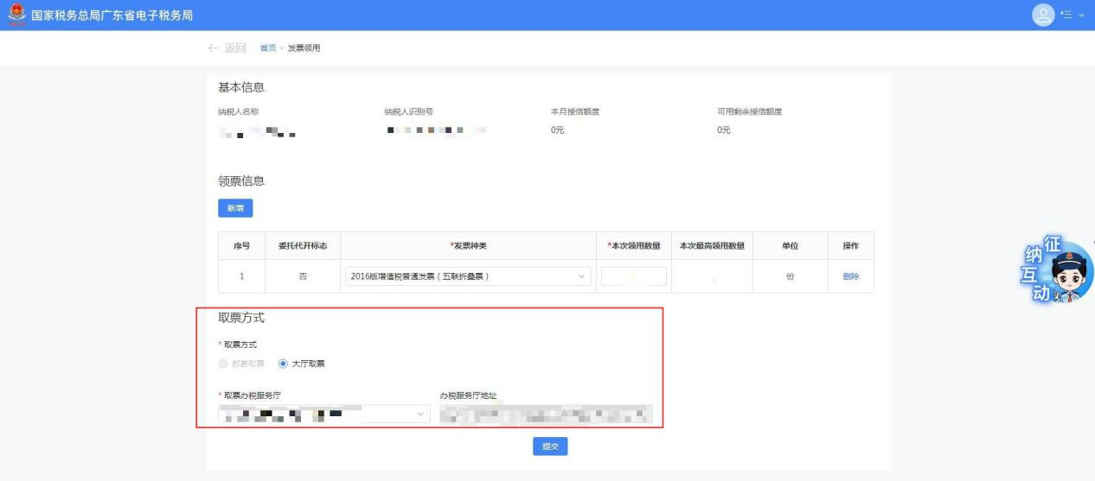Open the user avatar profile icon
The height and width of the screenshot is (481, 1095).
(x=1045, y=16)
